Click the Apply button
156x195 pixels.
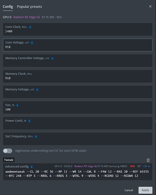pos(145,190)
